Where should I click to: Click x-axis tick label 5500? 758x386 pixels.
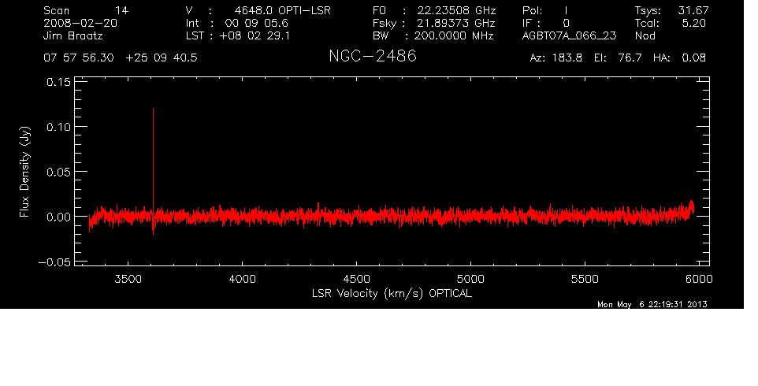tap(585, 279)
